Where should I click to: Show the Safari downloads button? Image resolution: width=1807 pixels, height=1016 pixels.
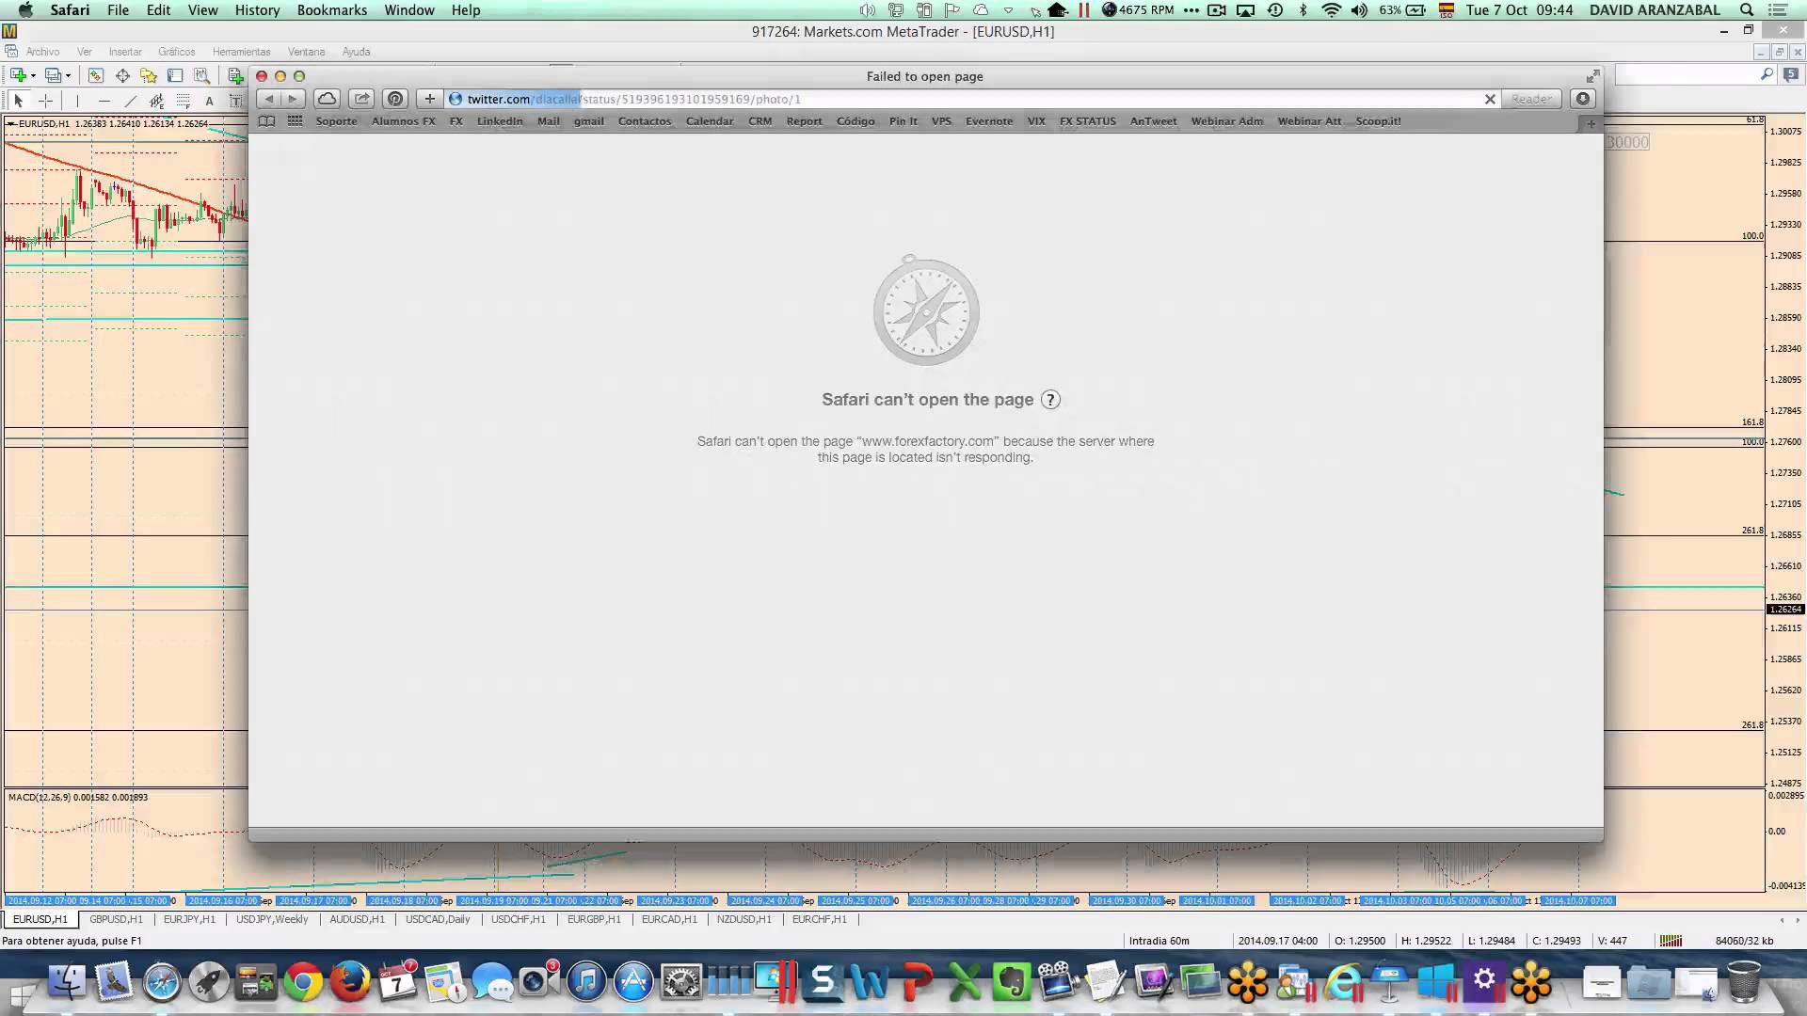[x=1583, y=99]
